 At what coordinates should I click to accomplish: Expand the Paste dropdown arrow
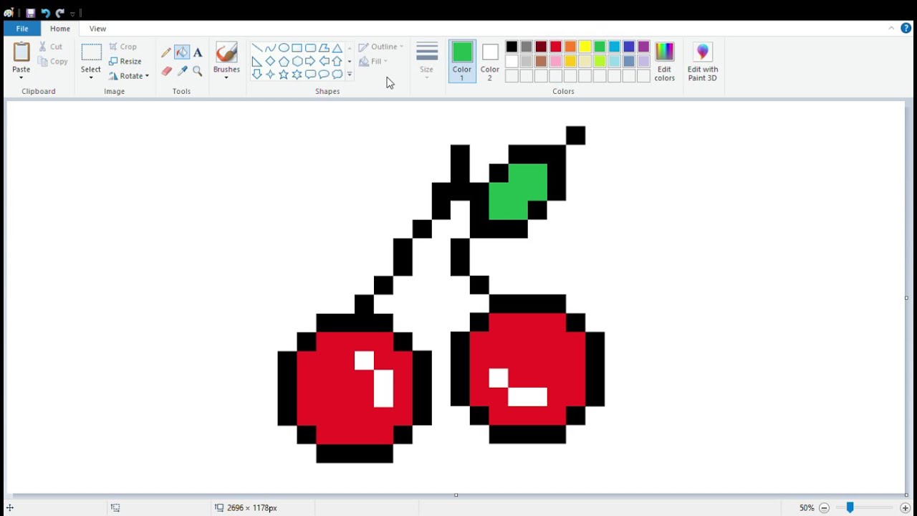click(x=21, y=77)
